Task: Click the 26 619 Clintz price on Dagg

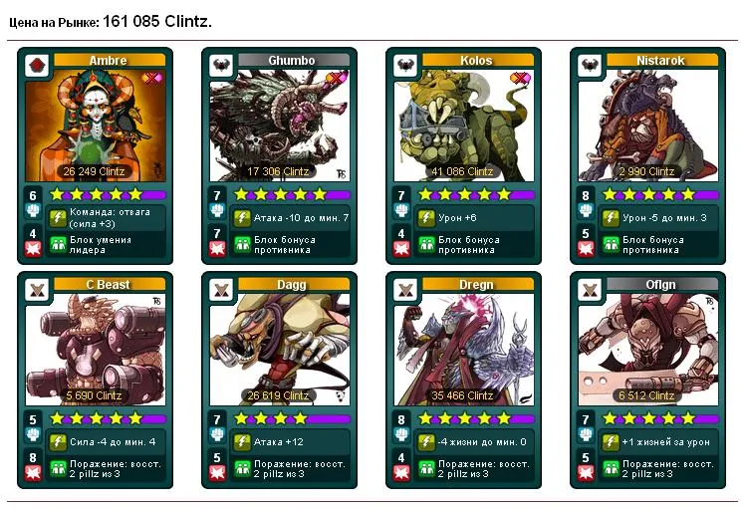Action: pos(278,395)
